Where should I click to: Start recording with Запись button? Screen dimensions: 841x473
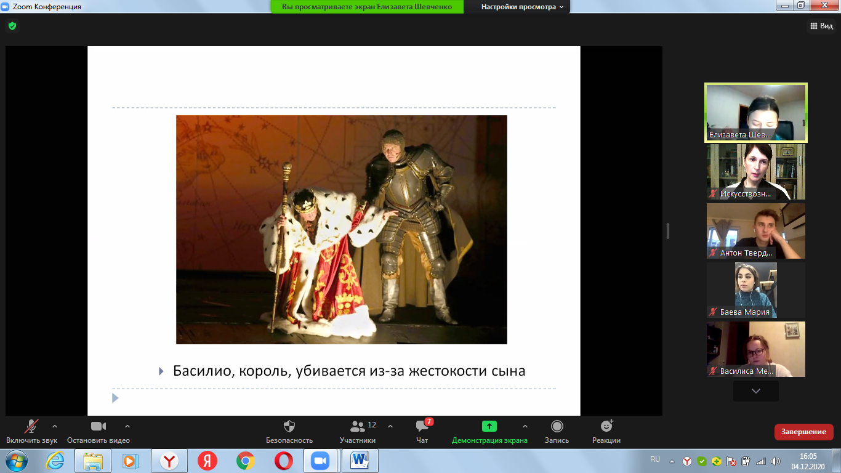(x=557, y=431)
